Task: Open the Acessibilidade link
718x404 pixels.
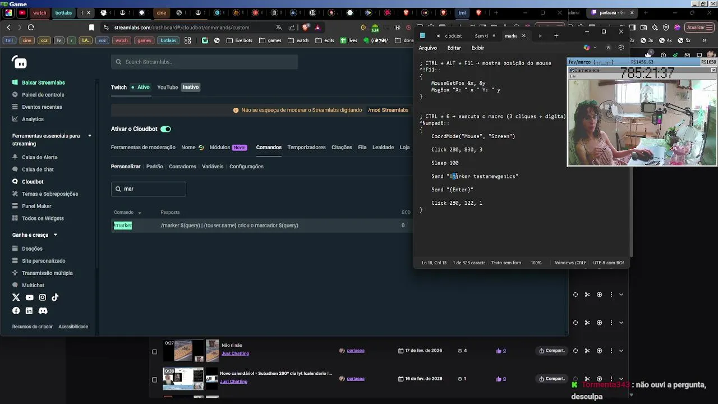Action: coord(73,327)
